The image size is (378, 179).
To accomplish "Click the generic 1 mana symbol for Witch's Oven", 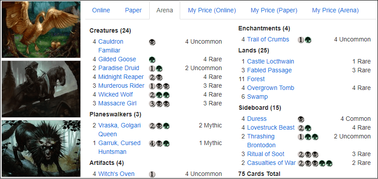I will pyautogui.click(x=152, y=174).
